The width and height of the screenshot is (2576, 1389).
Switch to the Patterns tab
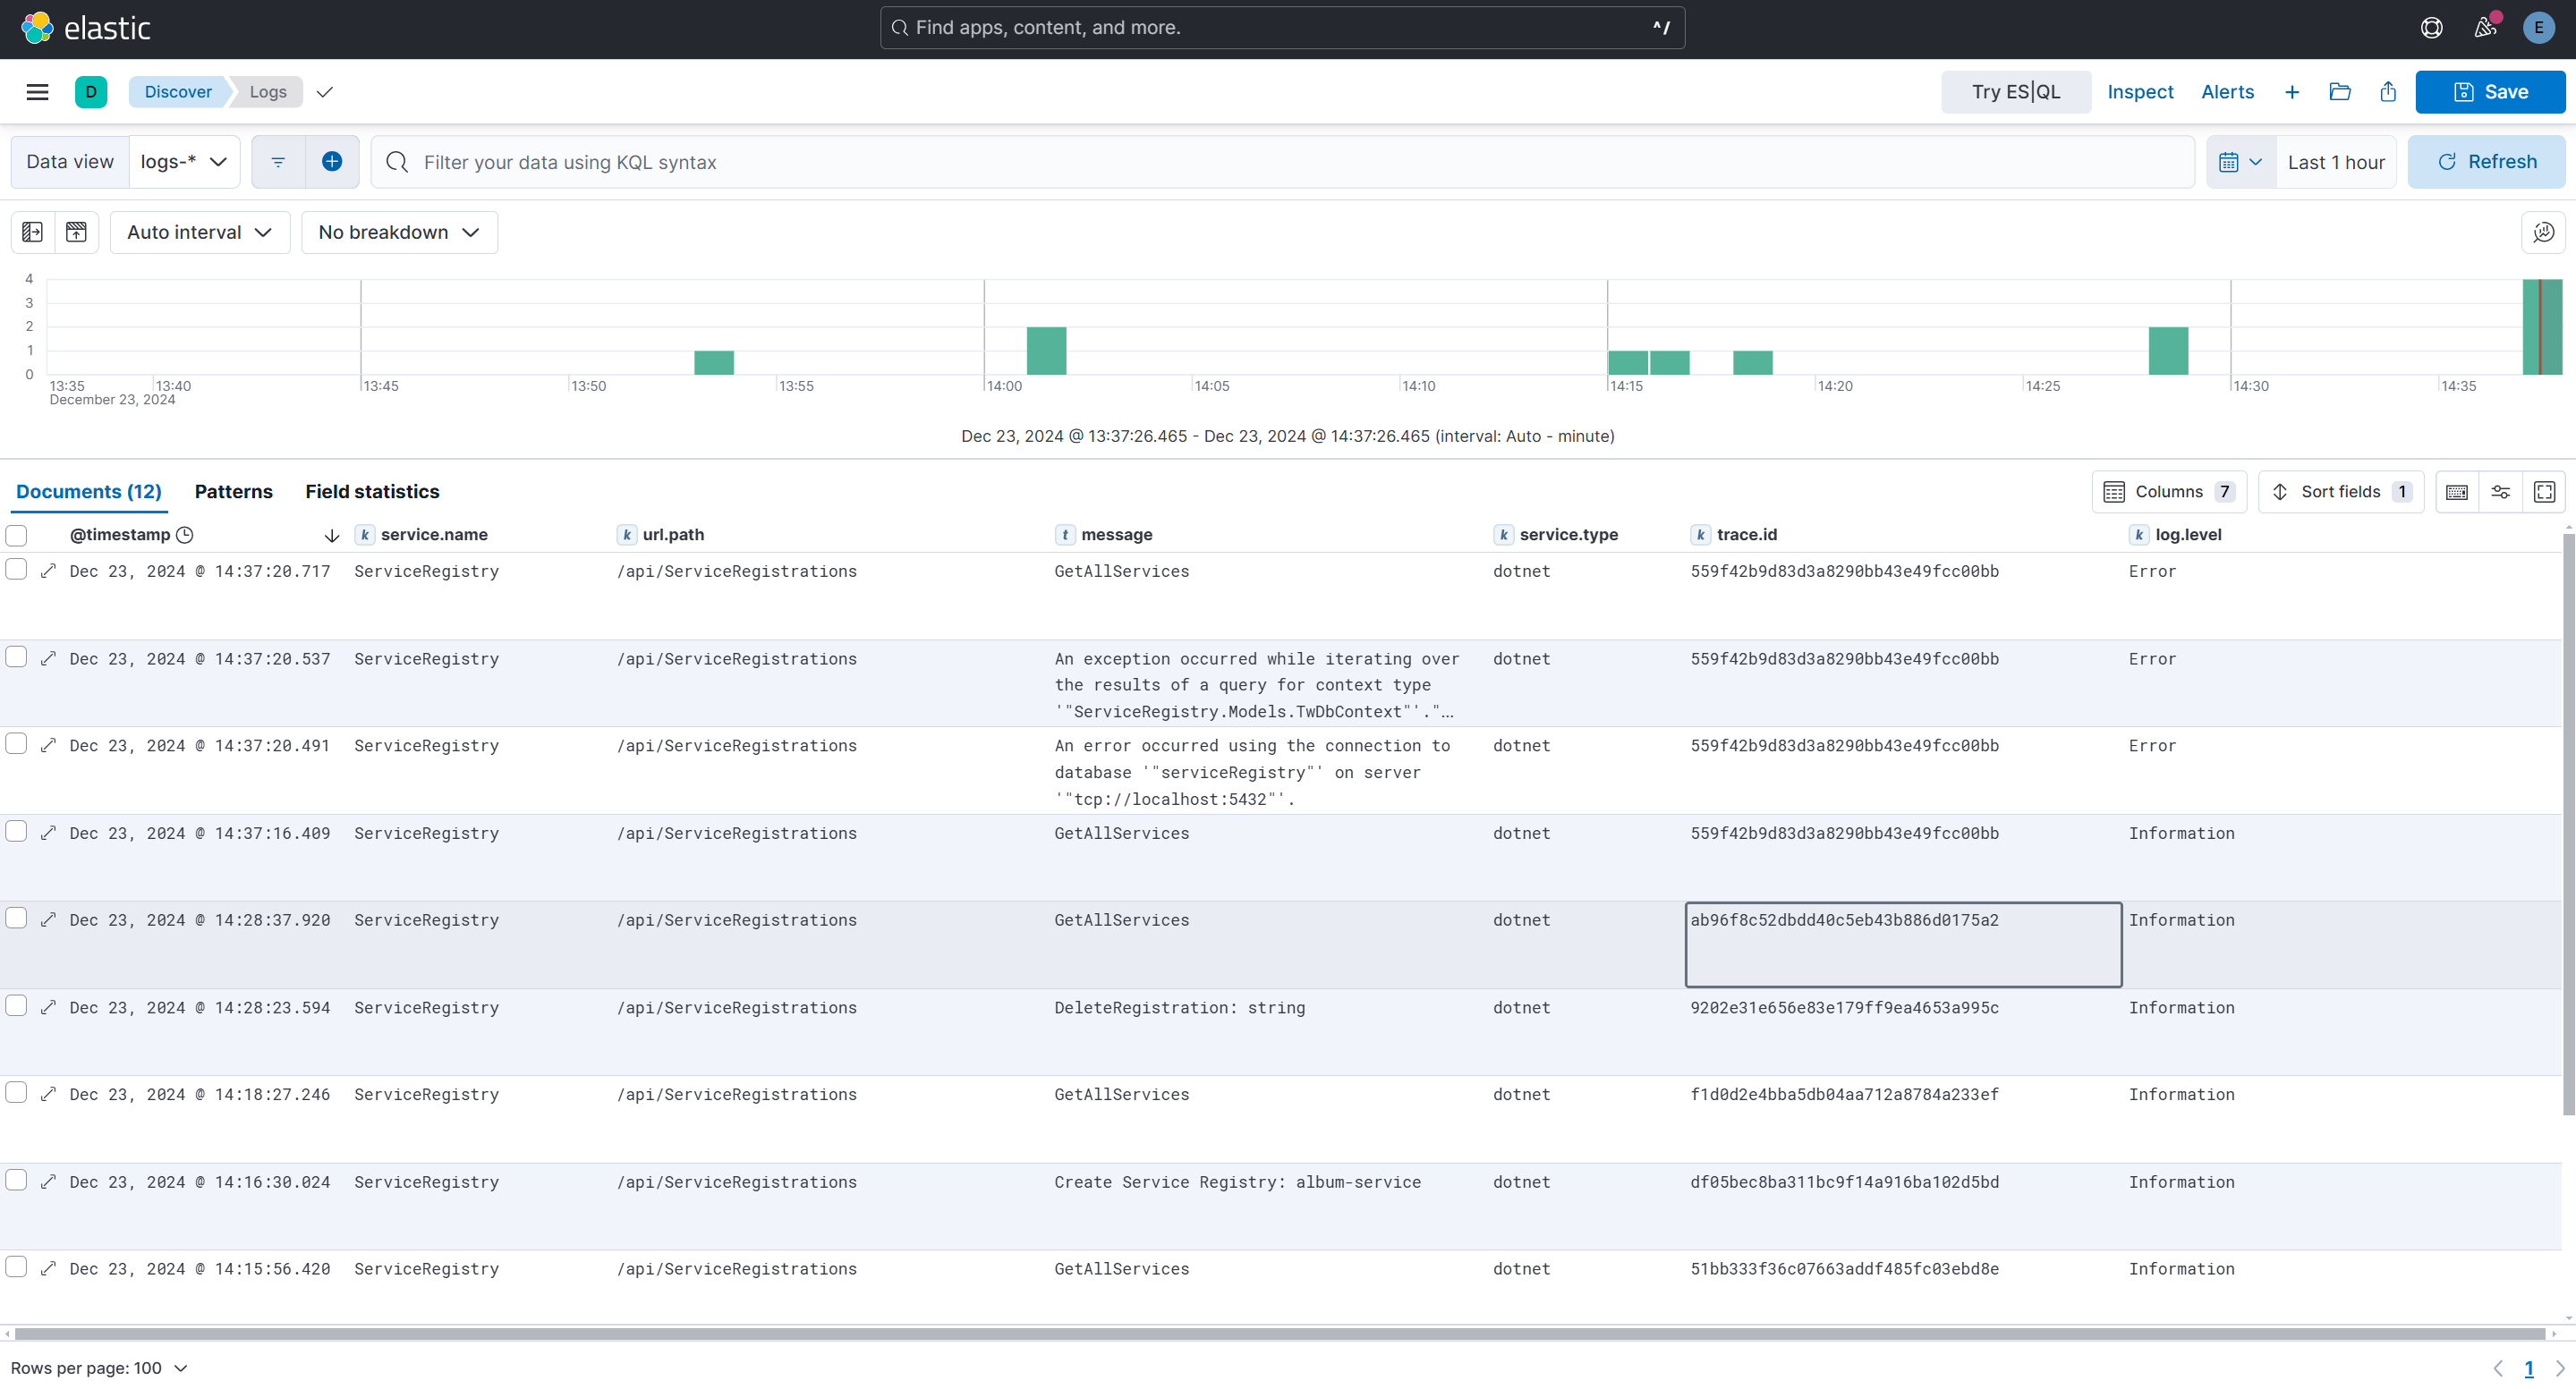coord(233,492)
